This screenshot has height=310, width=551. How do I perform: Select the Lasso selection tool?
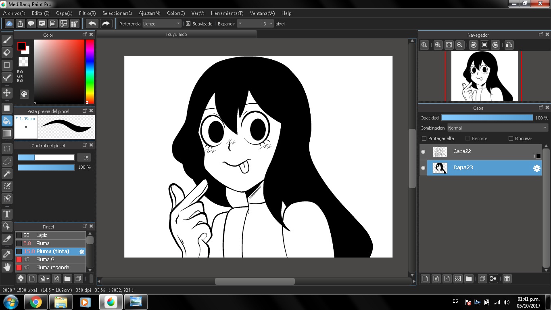pyautogui.click(x=7, y=161)
